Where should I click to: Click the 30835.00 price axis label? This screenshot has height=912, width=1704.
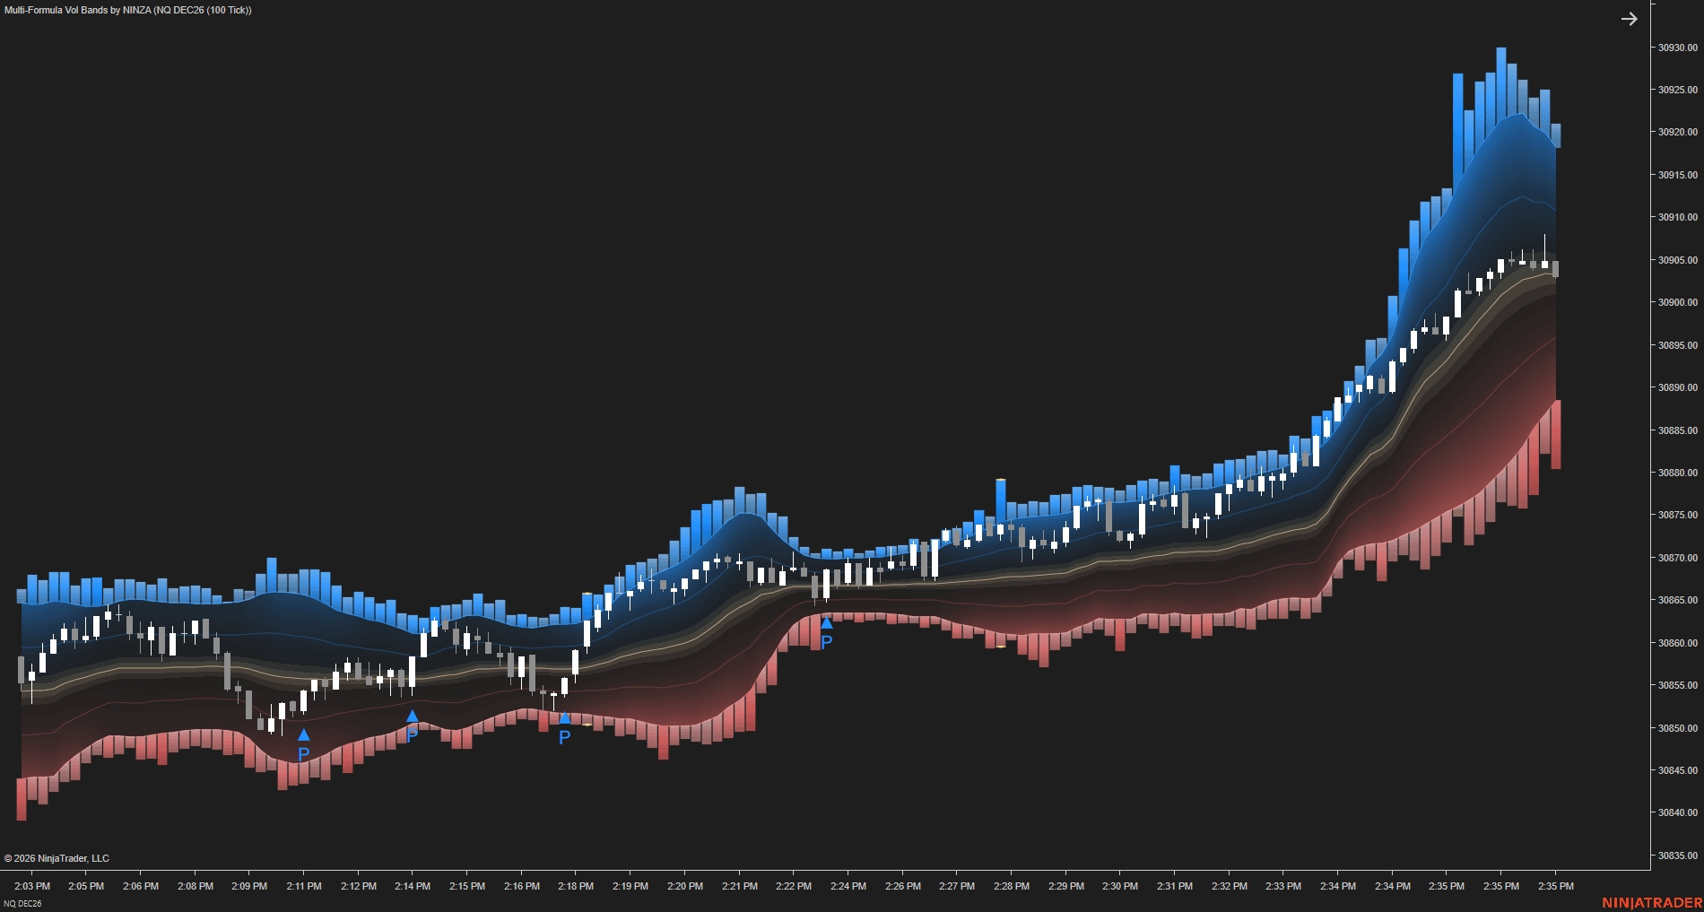[1677, 856]
